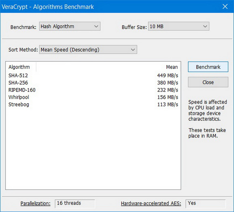
Task: Click the 'Buffer Size:' label
Action: click(134, 27)
